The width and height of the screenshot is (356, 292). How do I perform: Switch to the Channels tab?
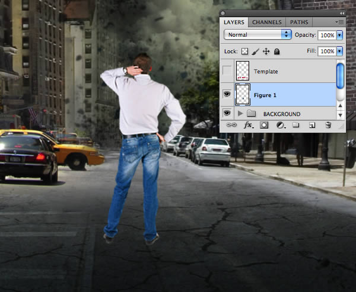tap(267, 23)
